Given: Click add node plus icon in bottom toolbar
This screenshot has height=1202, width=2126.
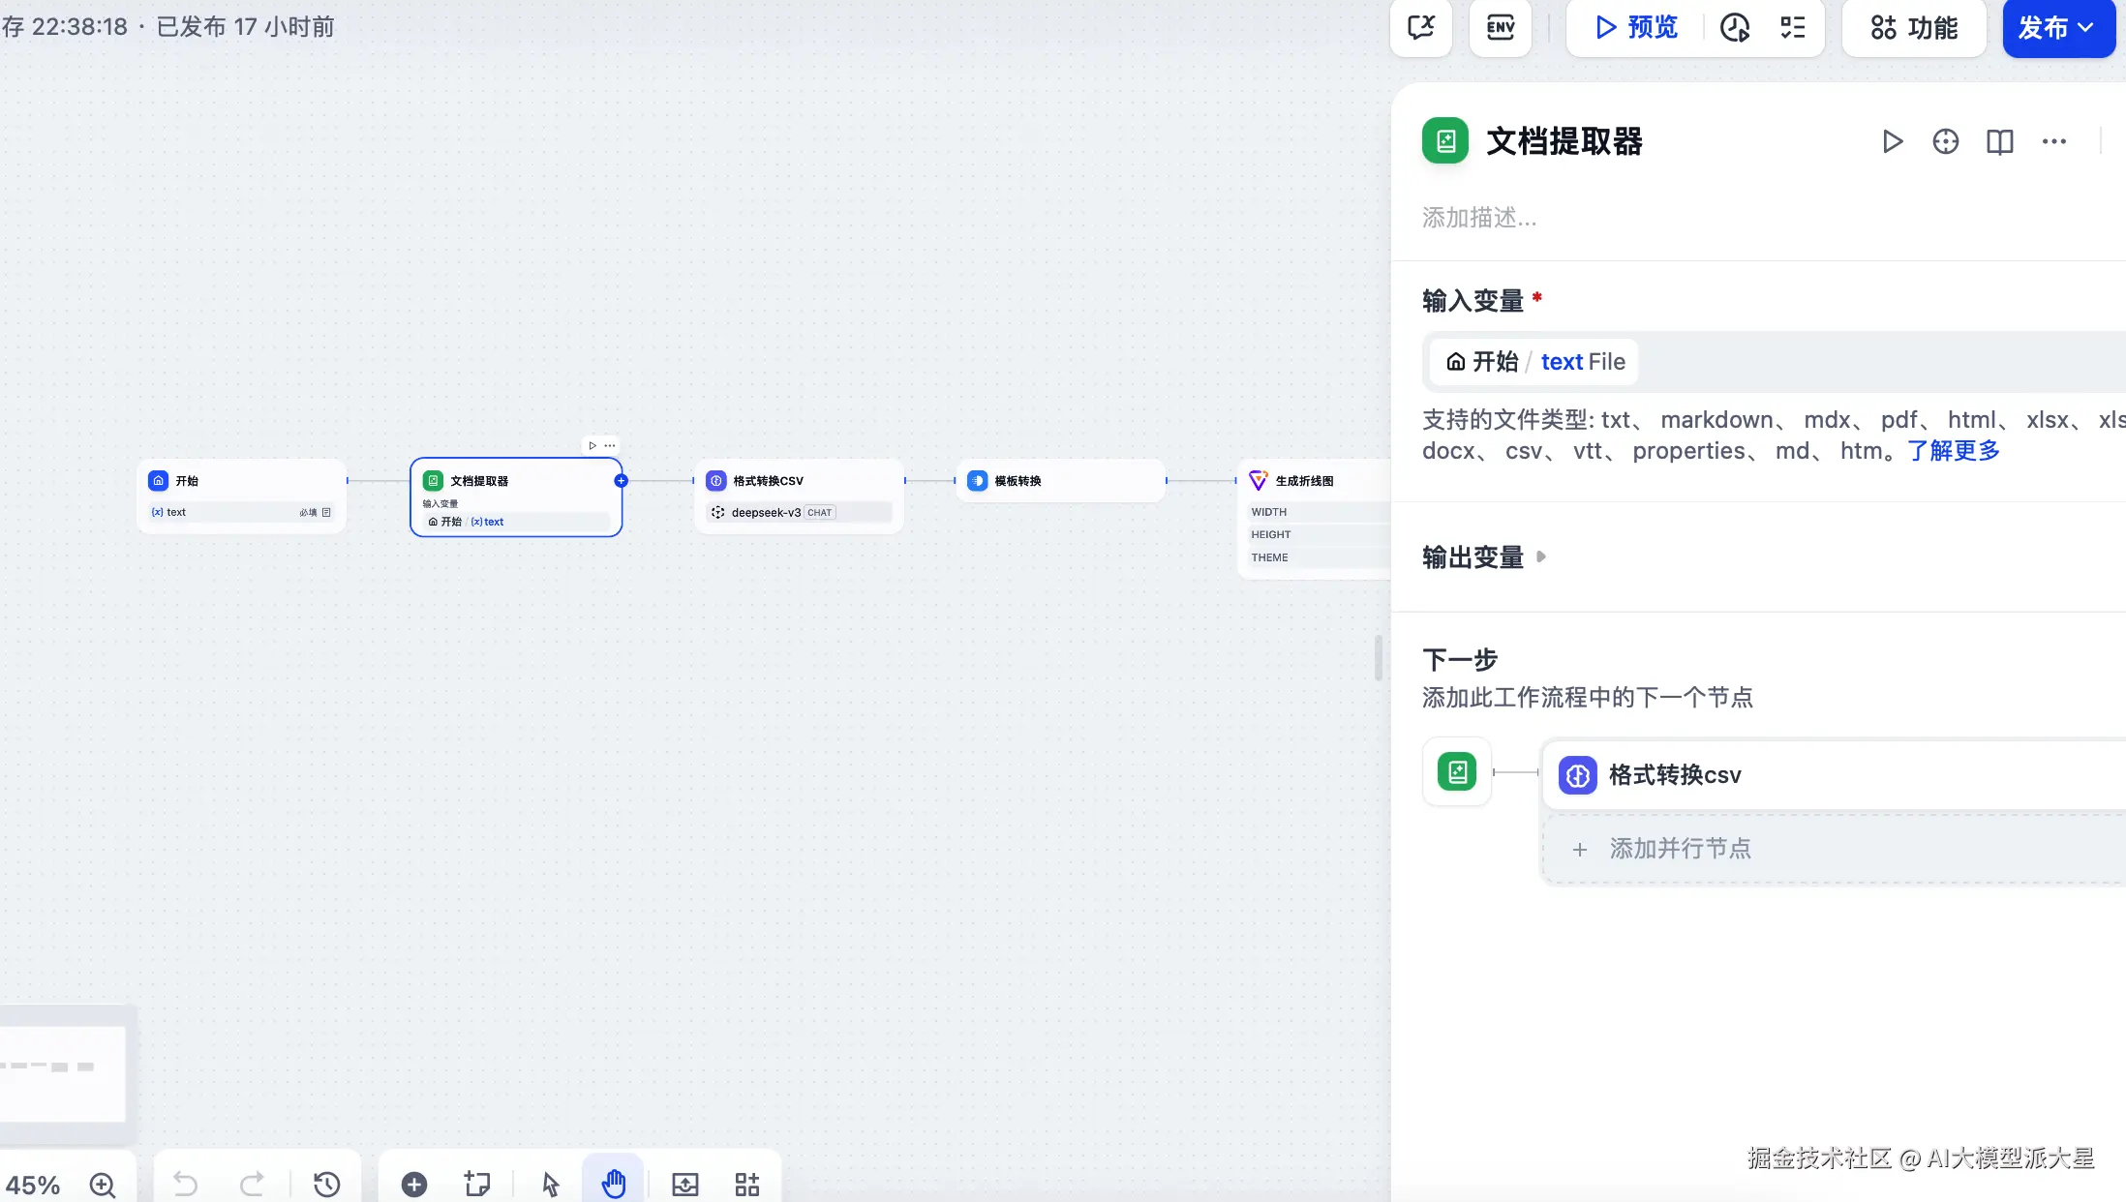Looking at the screenshot, I should coord(414,1183).
